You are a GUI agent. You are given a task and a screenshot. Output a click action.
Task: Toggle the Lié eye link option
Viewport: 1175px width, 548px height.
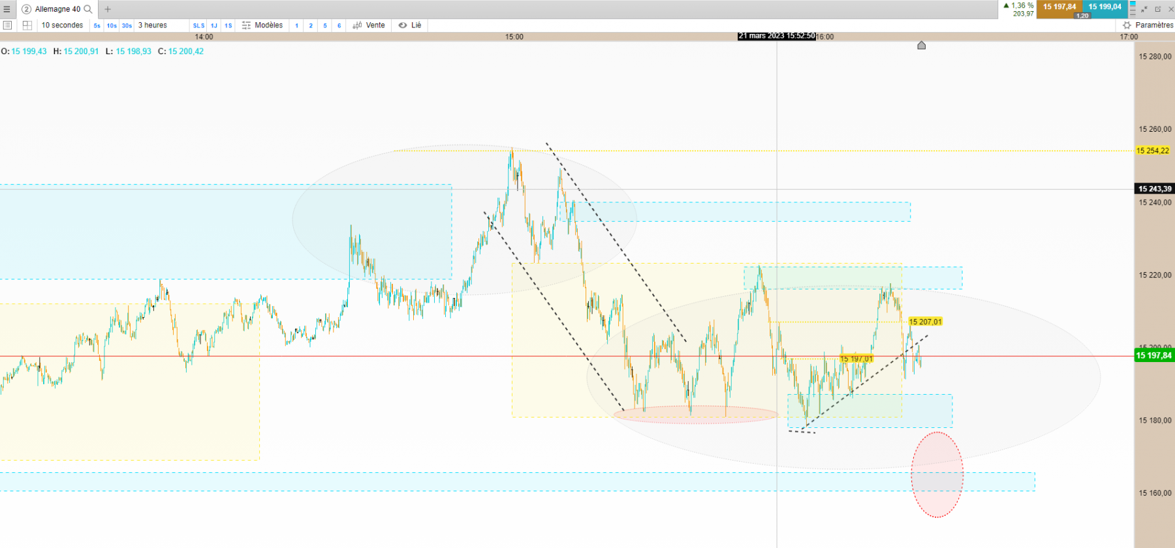tap(410, 25)
